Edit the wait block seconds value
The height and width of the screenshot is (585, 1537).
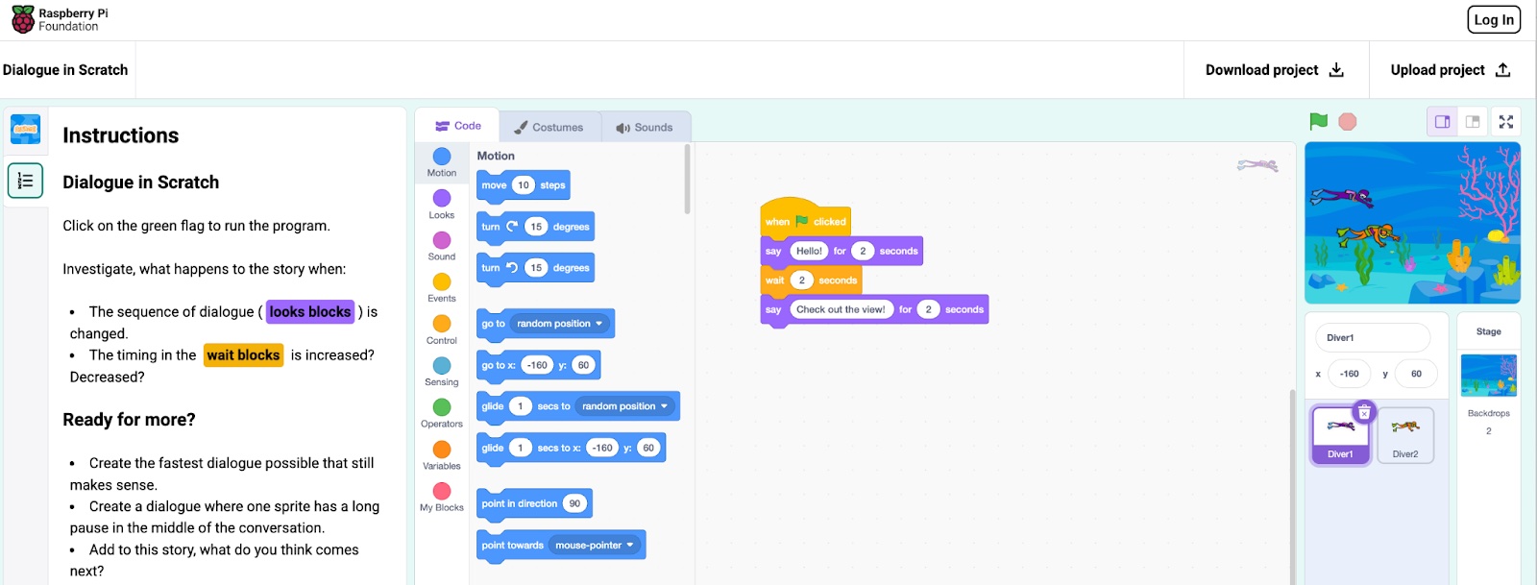click(x=802, y=280)
